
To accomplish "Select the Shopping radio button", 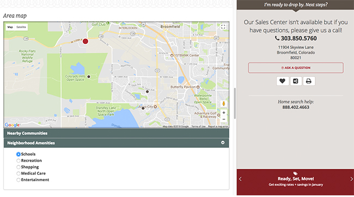I will point(19,167).
